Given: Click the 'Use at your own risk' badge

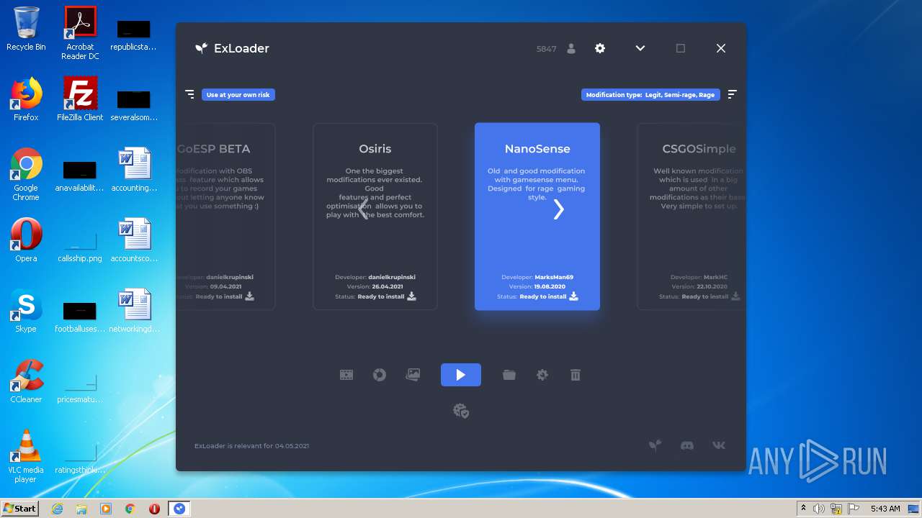Looking at the screenshot, I should coord(238,94).
